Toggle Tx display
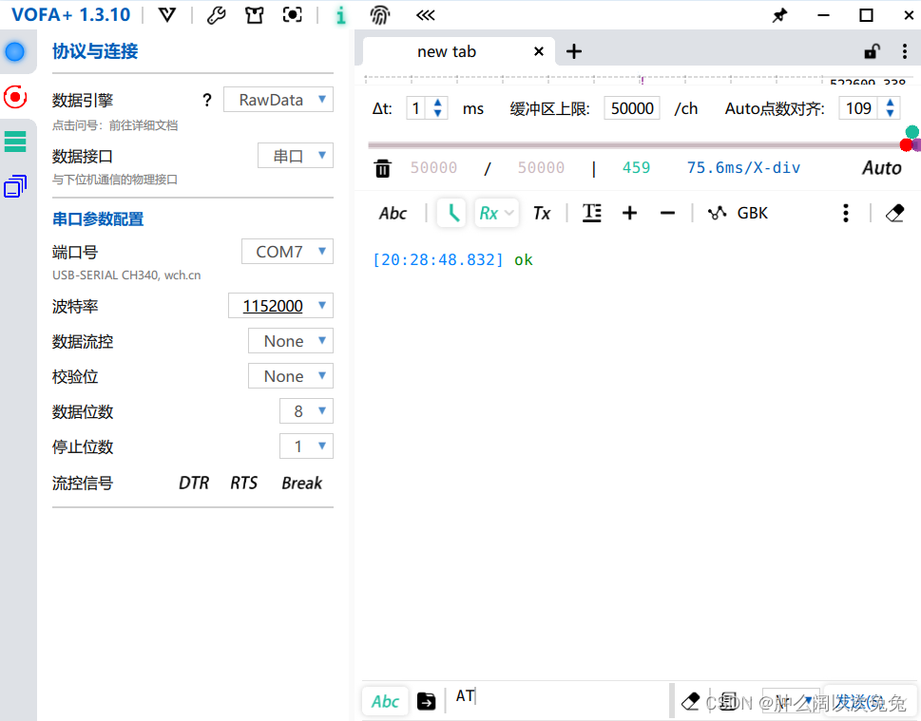This screenshot has width=921, height=721. click(542, 213)
